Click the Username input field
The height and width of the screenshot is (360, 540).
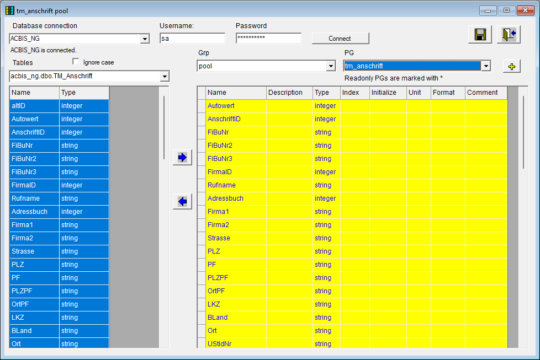192,38
